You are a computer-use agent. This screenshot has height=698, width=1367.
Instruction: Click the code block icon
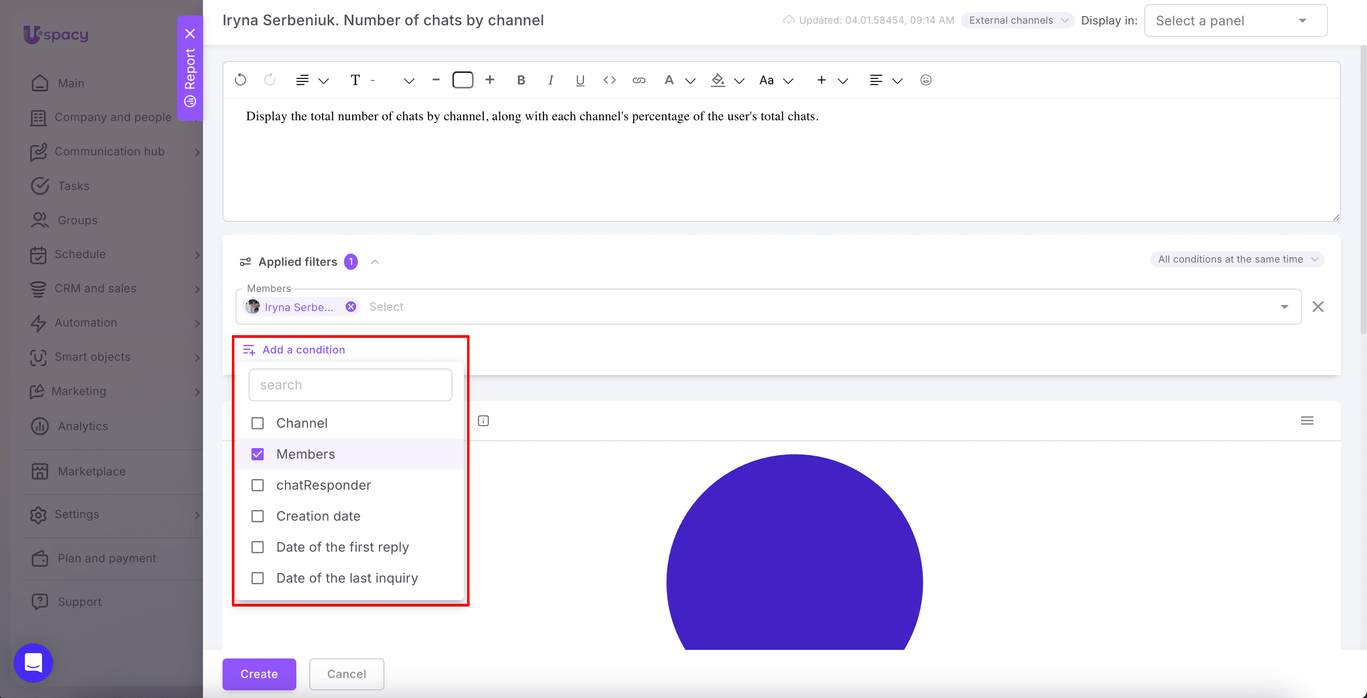click(610, 80)
